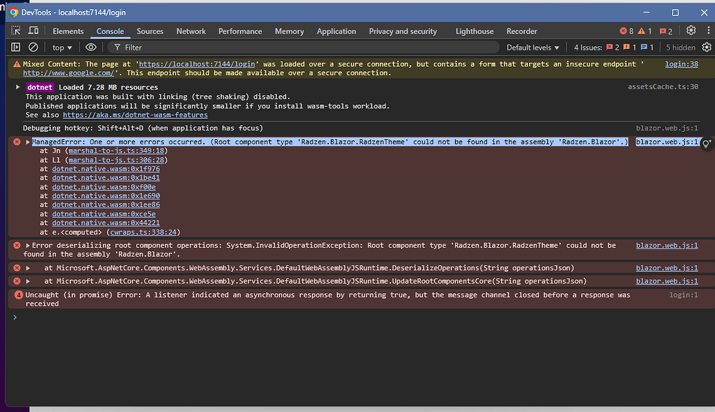Switch to the Network panel
The image size is (715, 412).
pos(191,30)
